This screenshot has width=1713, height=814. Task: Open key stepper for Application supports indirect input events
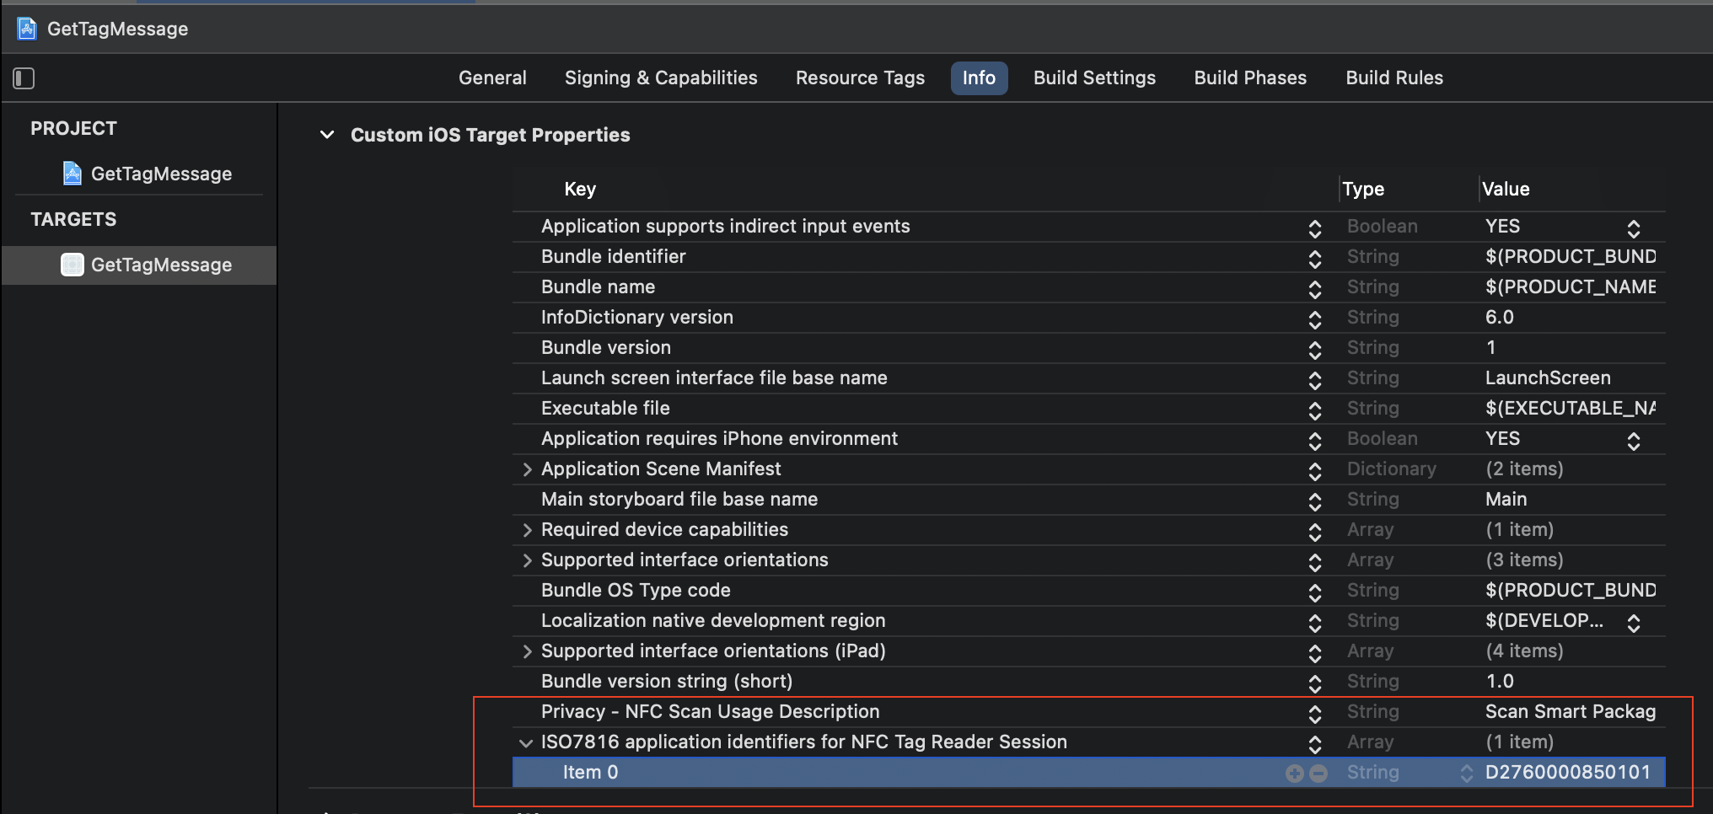click(1314, 228)
